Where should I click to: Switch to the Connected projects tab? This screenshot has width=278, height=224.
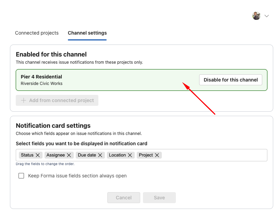click(x=37, y=33)
